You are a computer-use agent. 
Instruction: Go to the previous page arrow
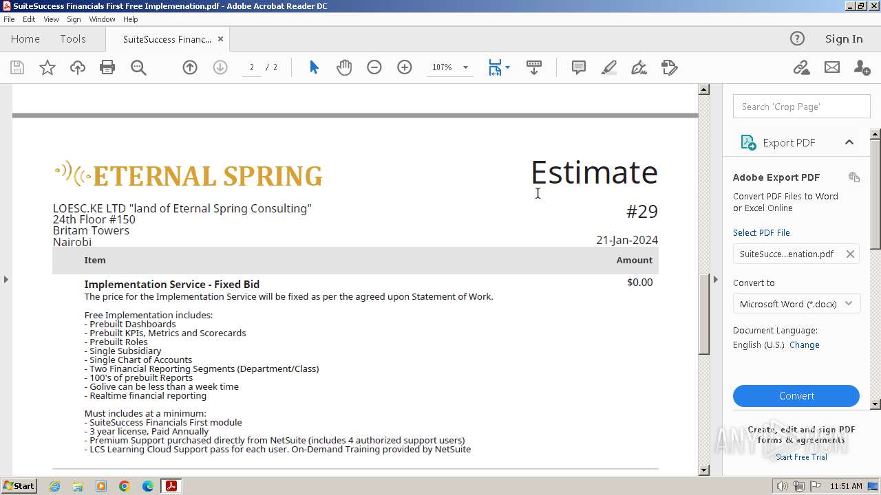coord(190,67)
